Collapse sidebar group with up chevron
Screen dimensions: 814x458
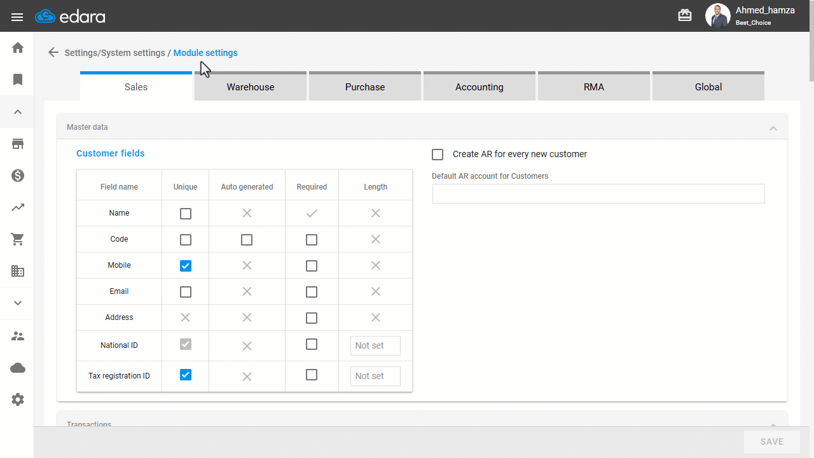[18, 112]
